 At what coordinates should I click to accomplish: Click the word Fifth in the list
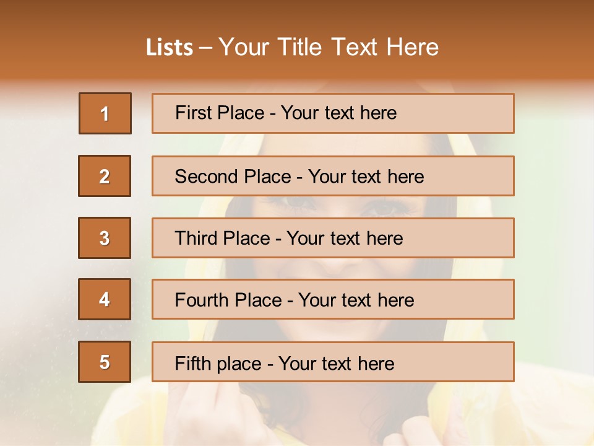pos(191,363)
